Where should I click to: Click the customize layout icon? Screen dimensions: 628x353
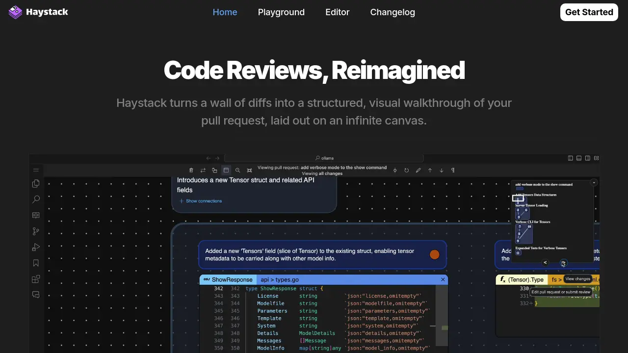click(x=596, y=158)
